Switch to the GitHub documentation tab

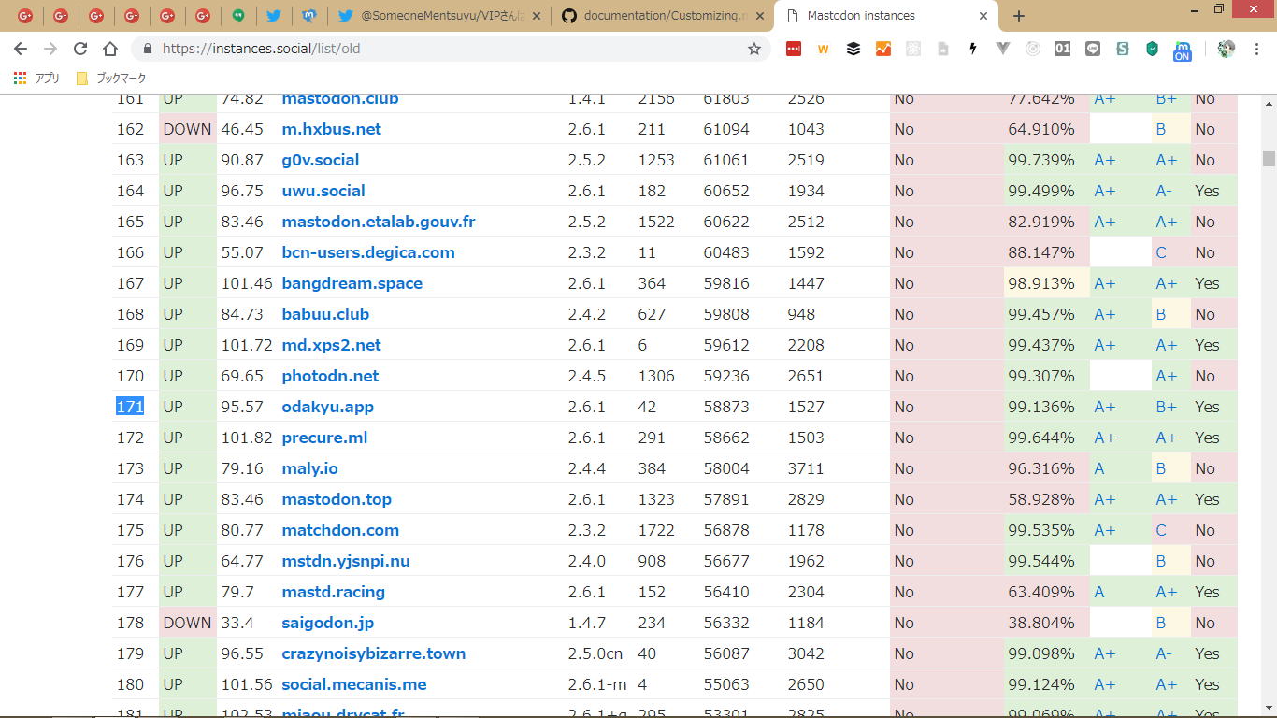pyautogui.click(x=664, y=16)
